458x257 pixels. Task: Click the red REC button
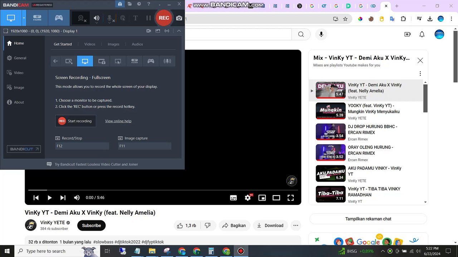(164, 18)
